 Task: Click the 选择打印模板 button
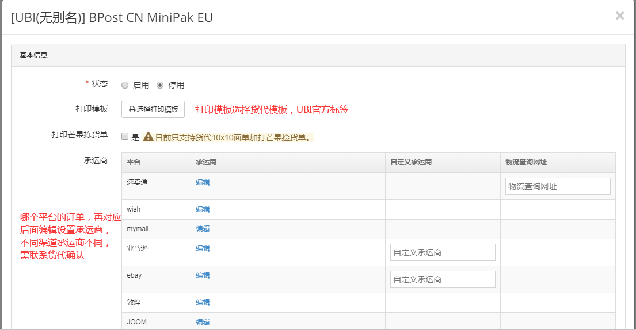pyautogui.click(x=153, y=109)
